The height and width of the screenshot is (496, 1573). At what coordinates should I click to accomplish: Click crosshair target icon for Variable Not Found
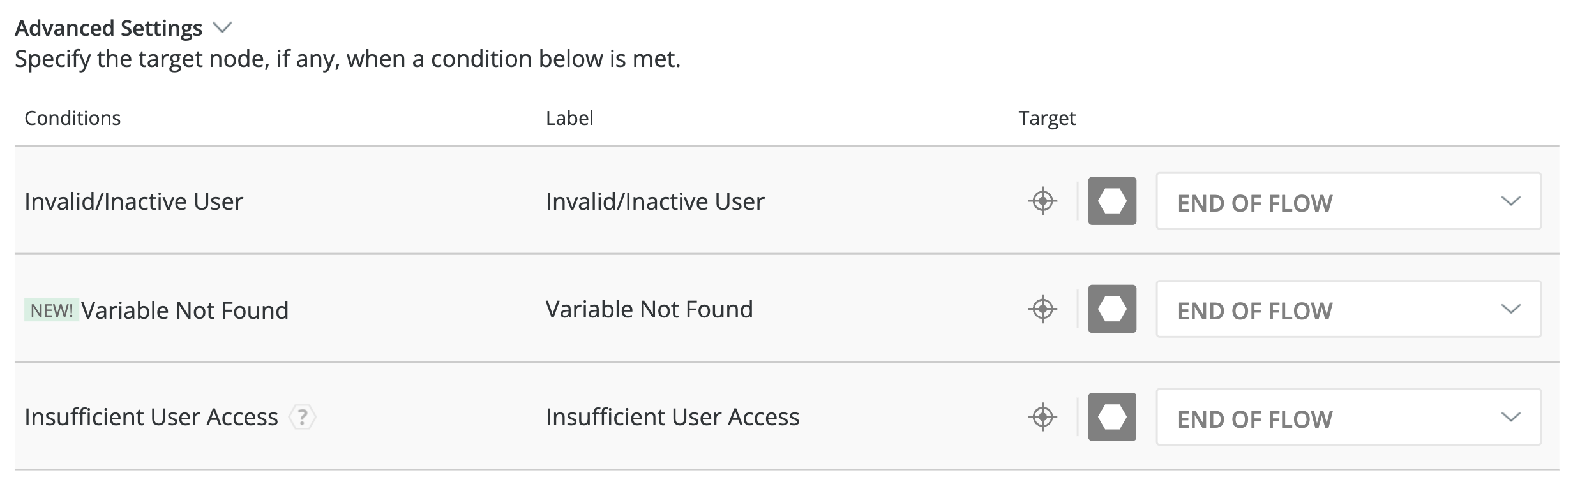coord(1042,309)
